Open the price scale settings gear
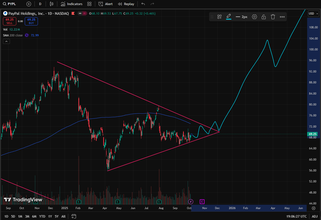This screenshot has width=321, height=220. pyautogui.click(x=314, y=208)
